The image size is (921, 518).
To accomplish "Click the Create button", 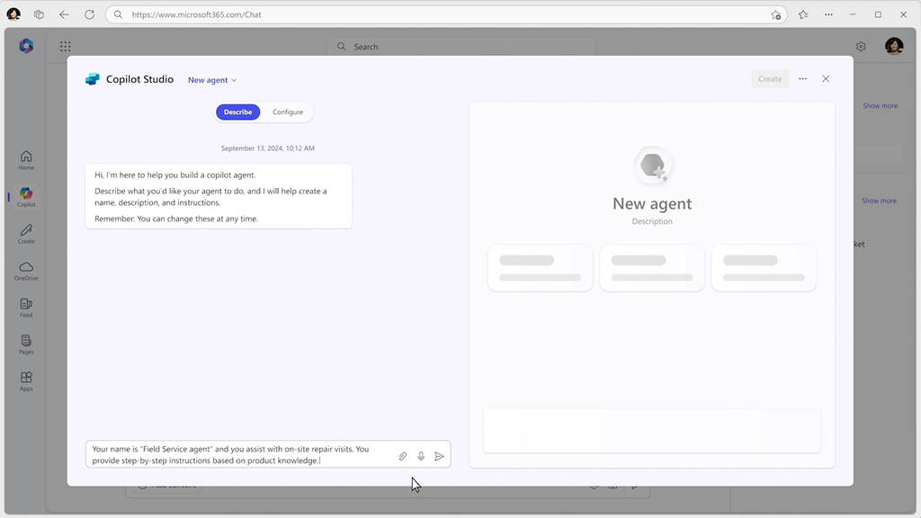I will pyautogui.click(x=770, y=79).
